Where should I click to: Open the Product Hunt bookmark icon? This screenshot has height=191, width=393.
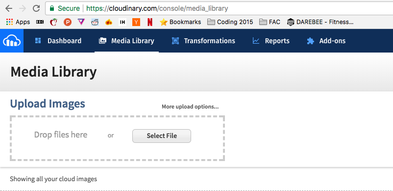tap(68, 22)
